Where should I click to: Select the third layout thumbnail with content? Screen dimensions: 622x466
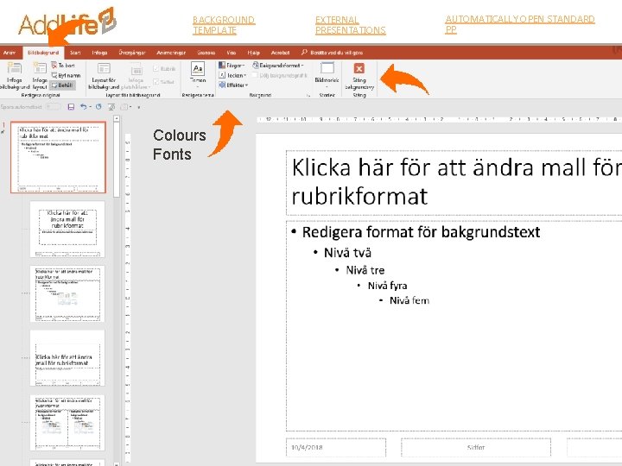click(67, 293)
